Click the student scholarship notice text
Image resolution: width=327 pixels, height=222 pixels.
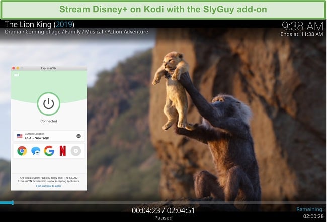pyautogui.click(x=49, y=179)
